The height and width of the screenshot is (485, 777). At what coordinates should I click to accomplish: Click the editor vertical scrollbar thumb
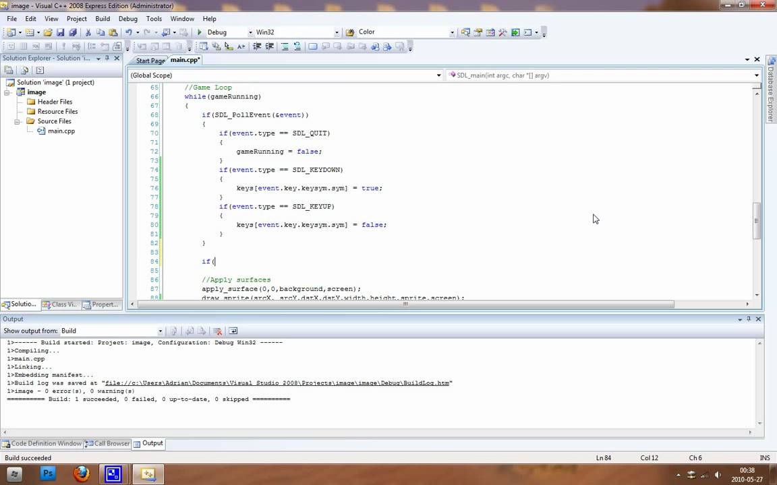(x=756, y=221)
